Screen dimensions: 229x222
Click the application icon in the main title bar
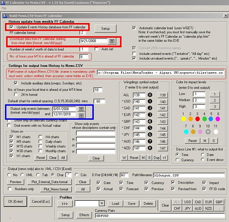(3, 3)
